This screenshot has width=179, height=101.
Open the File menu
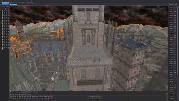pyautogui.click(x=2, y=1)
